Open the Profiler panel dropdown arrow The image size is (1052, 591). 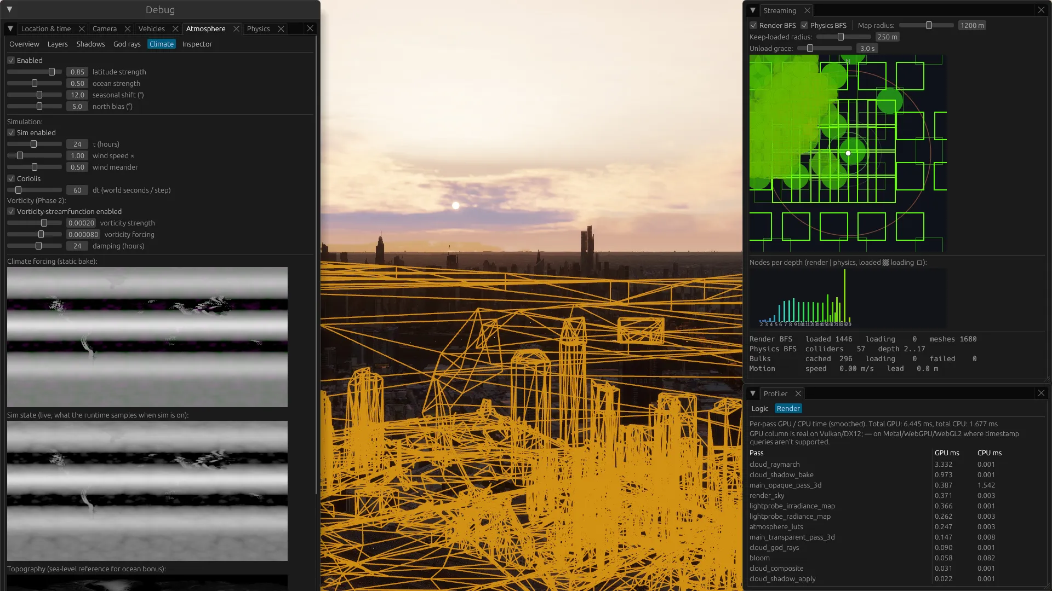pos(753,393)
